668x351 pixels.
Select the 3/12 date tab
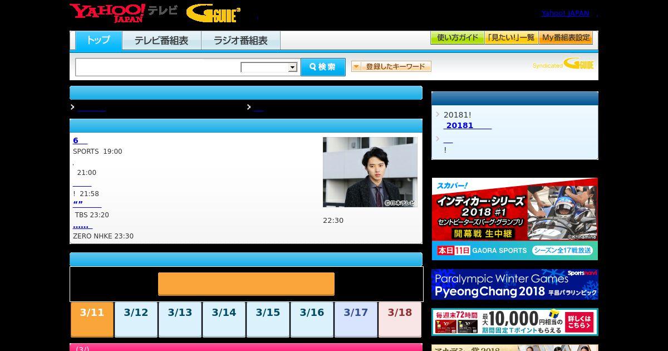tap(136, 319)
